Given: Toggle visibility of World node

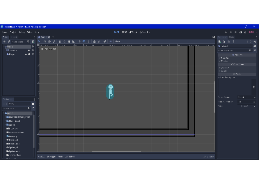Looking at the screenshot, I should [x=33, y=46].
